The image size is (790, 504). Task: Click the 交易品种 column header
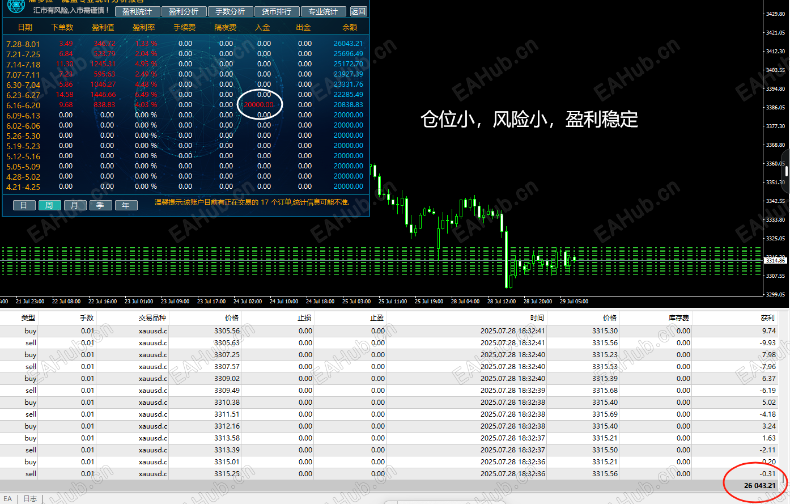click(152, 318)
